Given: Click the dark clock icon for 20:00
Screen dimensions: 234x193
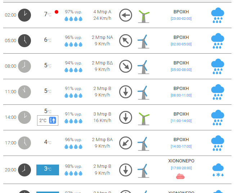Looking at the screenshot, I should pos(24,170).
